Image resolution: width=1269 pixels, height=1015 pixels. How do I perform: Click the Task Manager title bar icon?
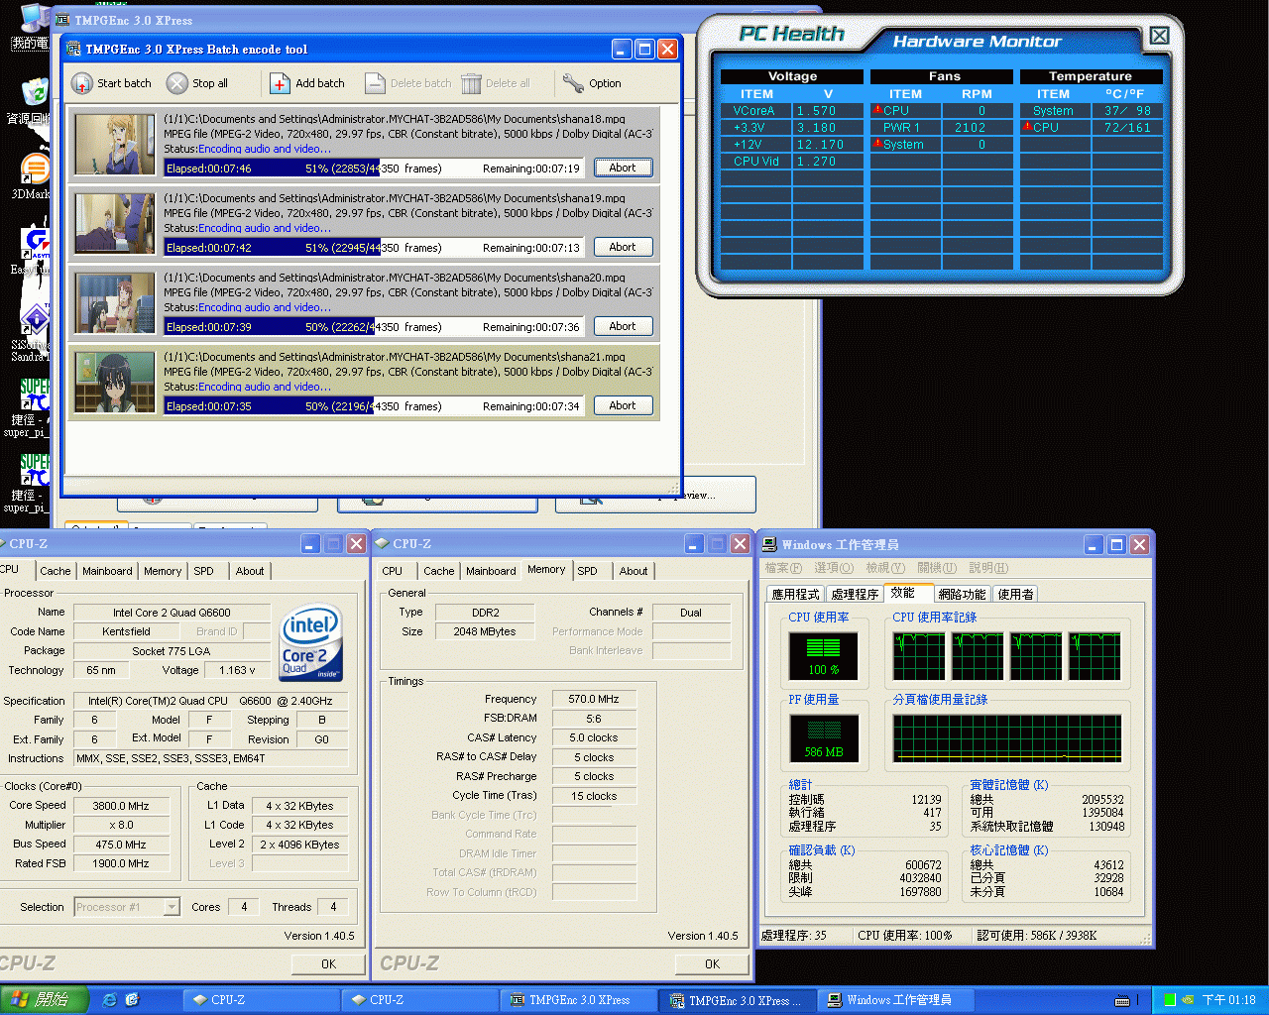769,544
